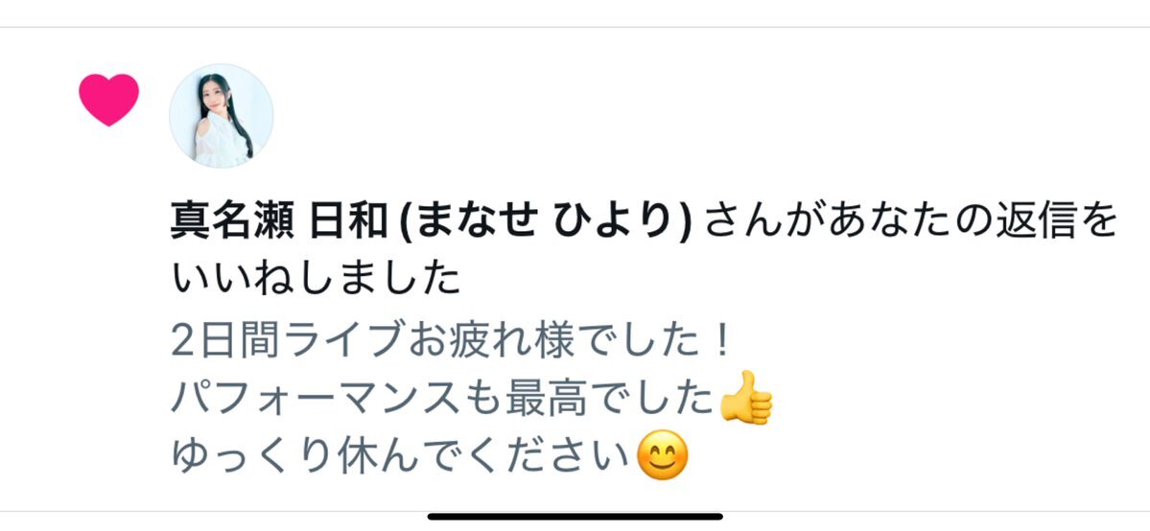Open the 真名瀬 日和 kanji name link
The image size is (1150, 531).
tap(279, 220)
